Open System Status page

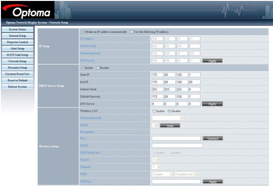[17, 29]
